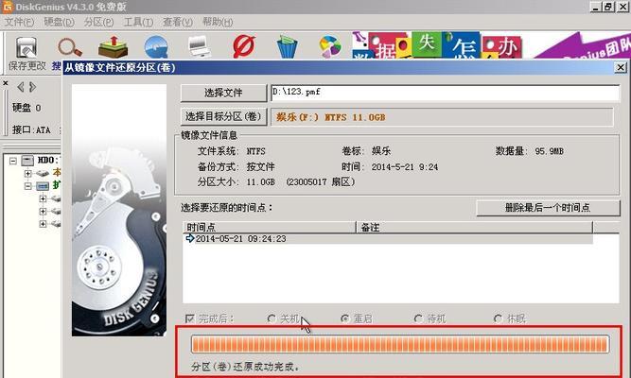Select time point 2014-05-21 09:24:23 row
Screen dimensions: 631x378
[388, 239]
